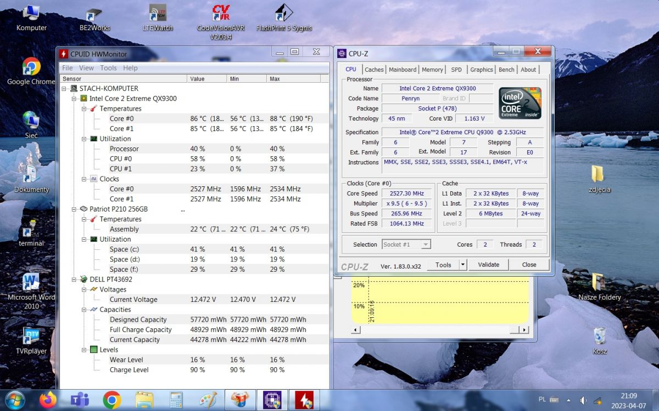Open the Tools dropdown arrow in CPU-Z
This screenshot has width=659, height=411.
[463, 265]
